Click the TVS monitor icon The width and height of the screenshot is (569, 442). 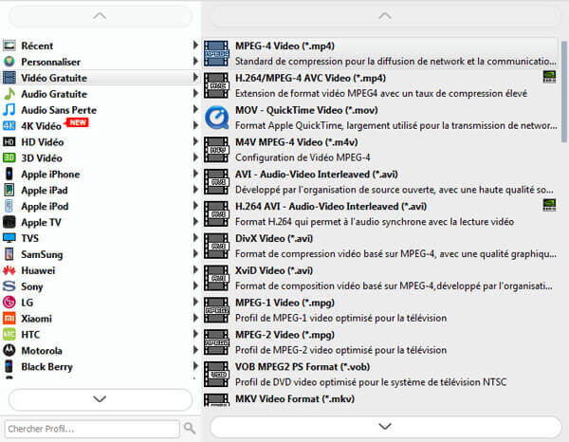(x=9, y=238)
